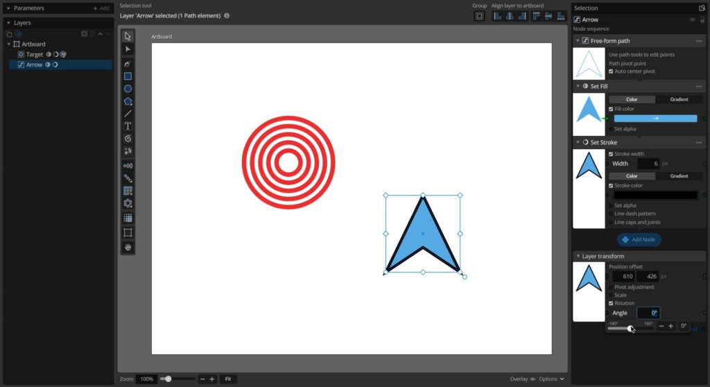This screenshot has height=387, width=710.
Task: Collapse the Set Fill section
Action: 577,86
